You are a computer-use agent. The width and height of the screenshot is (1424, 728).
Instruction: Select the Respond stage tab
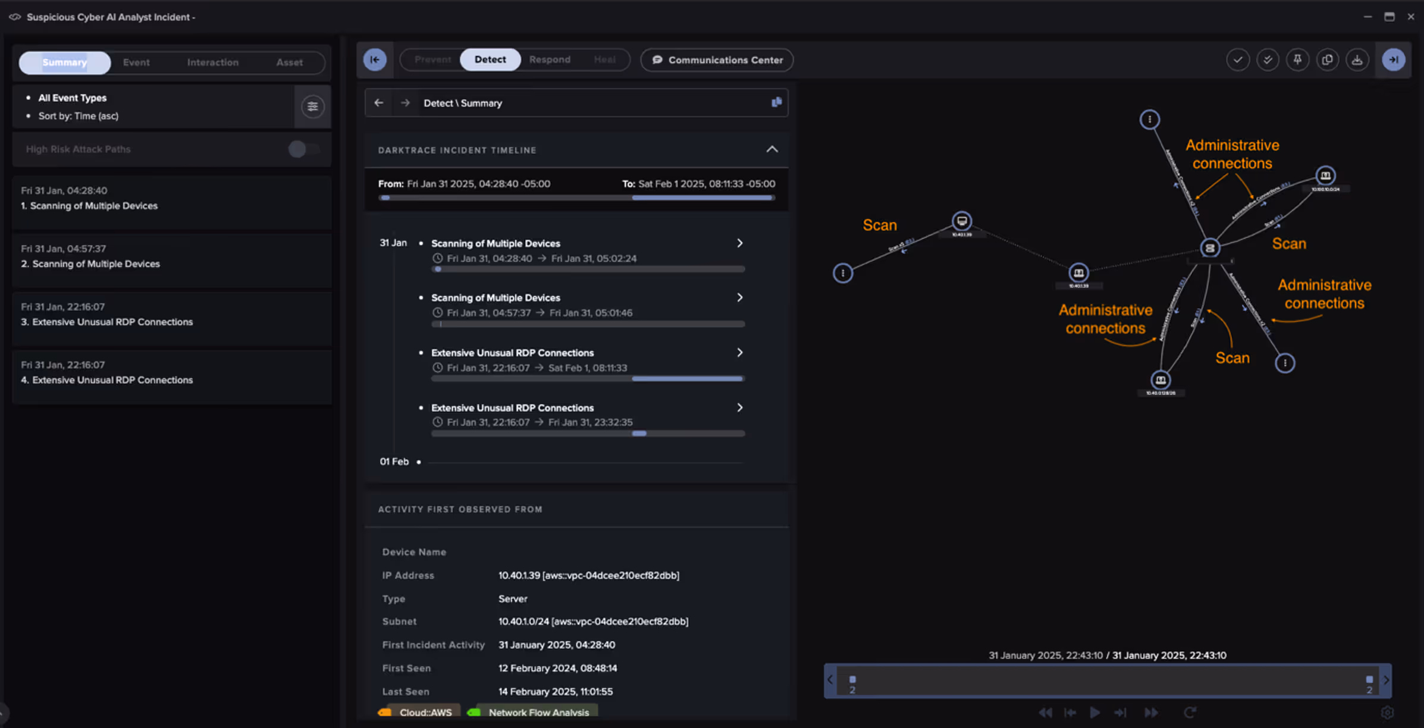[550, 59]
